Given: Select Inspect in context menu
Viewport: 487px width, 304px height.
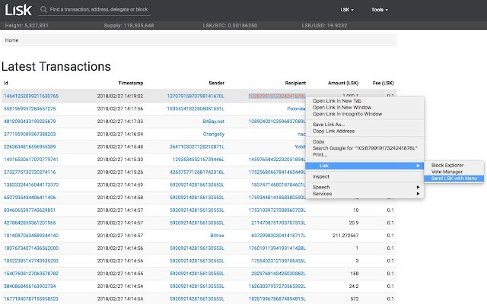Looking at the screenshot, I should [x=320, y=176].
